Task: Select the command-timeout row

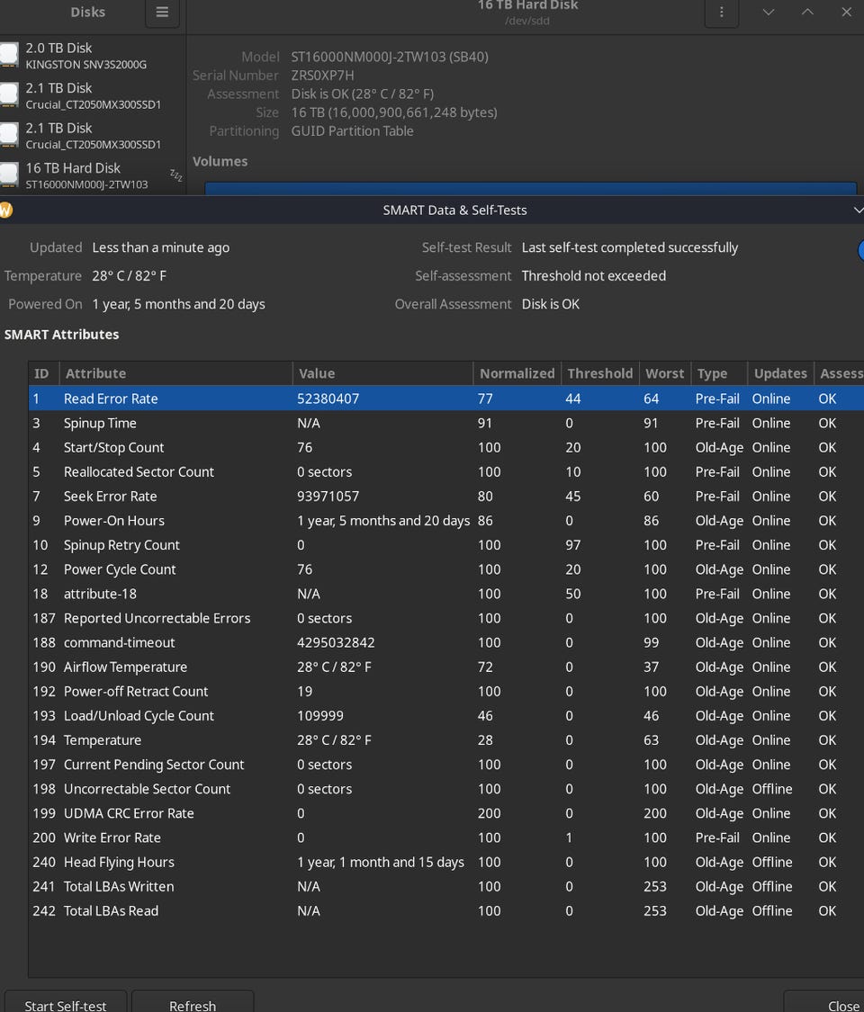Action: tap(446, 643)
